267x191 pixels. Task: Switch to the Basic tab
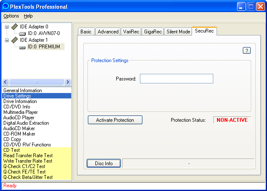[86, 32]
